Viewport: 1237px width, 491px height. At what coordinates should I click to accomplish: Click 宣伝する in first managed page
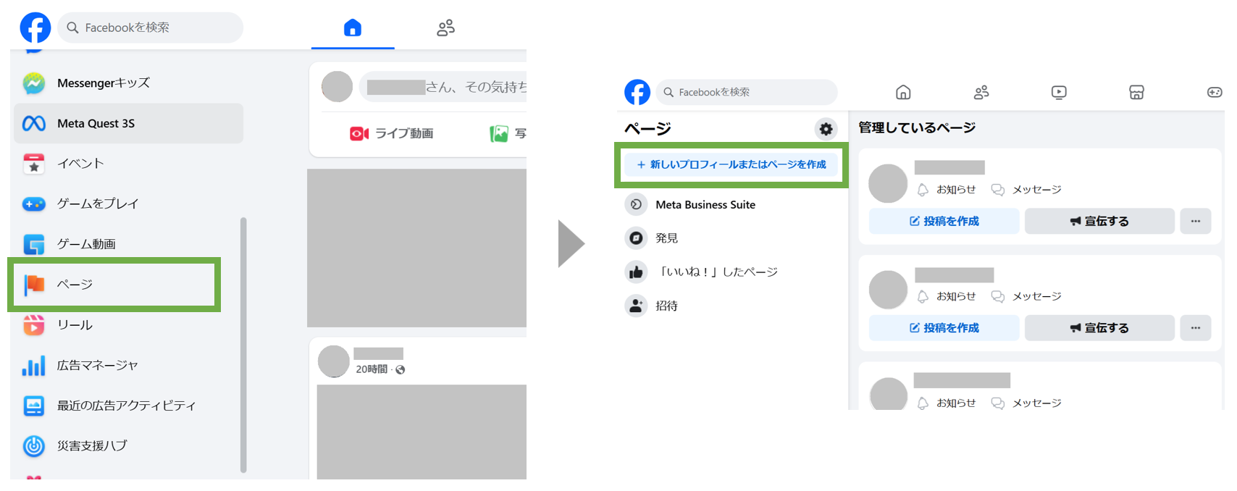point(1099,222)
